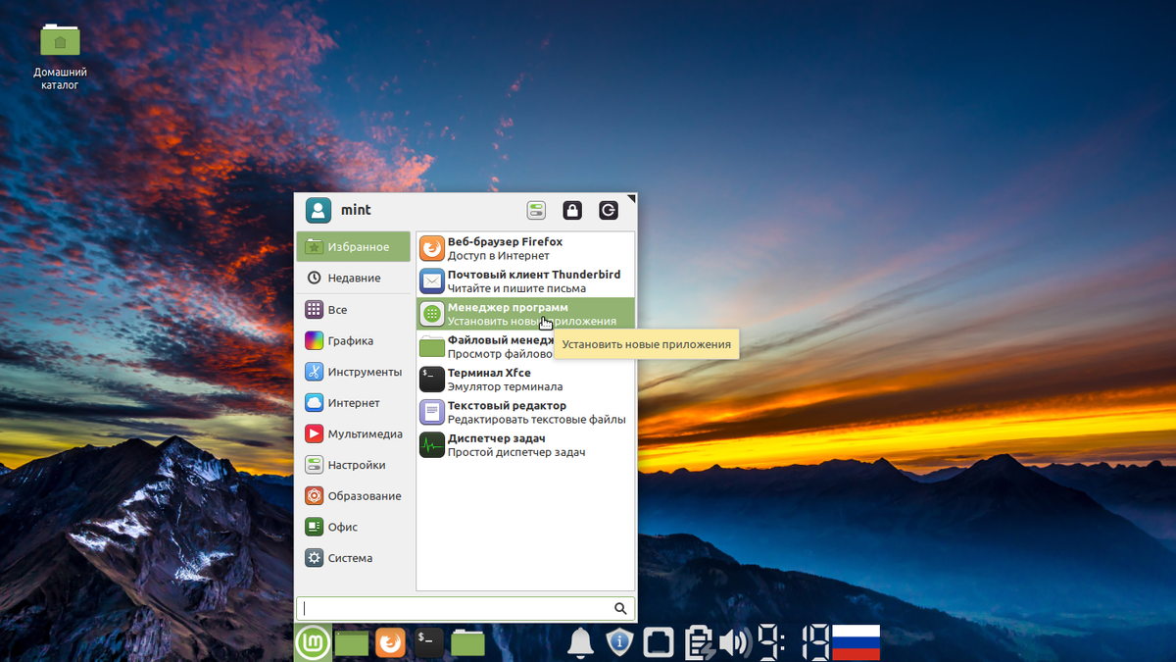The image size is (1176, 662).
Task: Click the panel clock
Action: (793, 642)
